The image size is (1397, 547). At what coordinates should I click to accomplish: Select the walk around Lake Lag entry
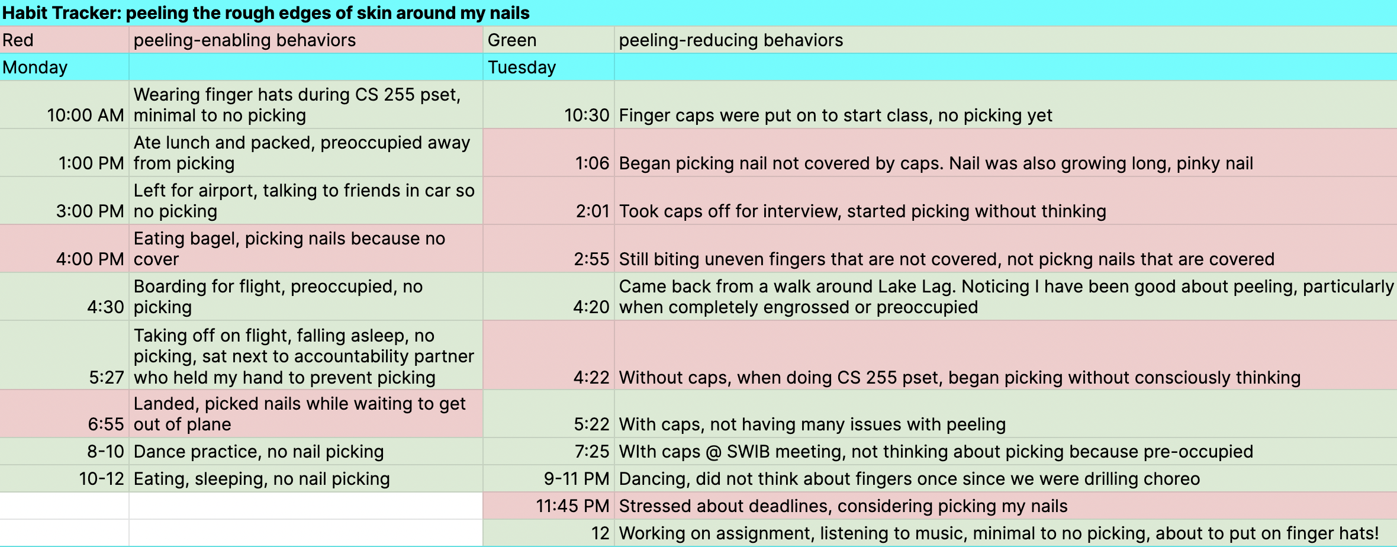click(x=1006, y=297)
